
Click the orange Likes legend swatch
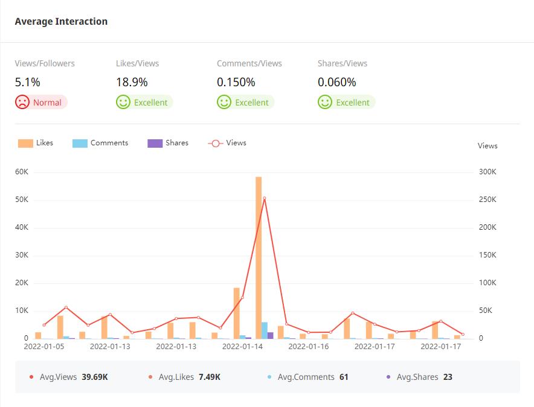(25, 144)
